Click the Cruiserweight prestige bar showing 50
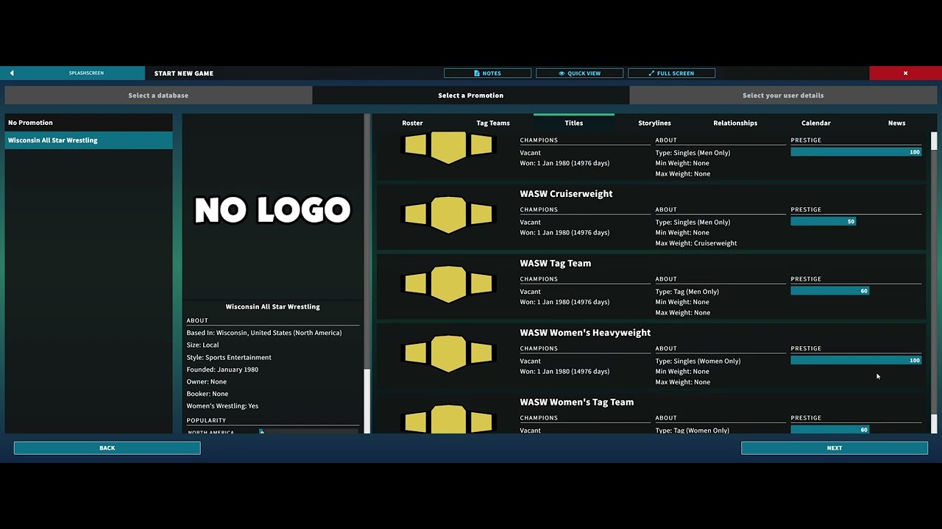The image size is (942, 529). click(x=824, y=221)
